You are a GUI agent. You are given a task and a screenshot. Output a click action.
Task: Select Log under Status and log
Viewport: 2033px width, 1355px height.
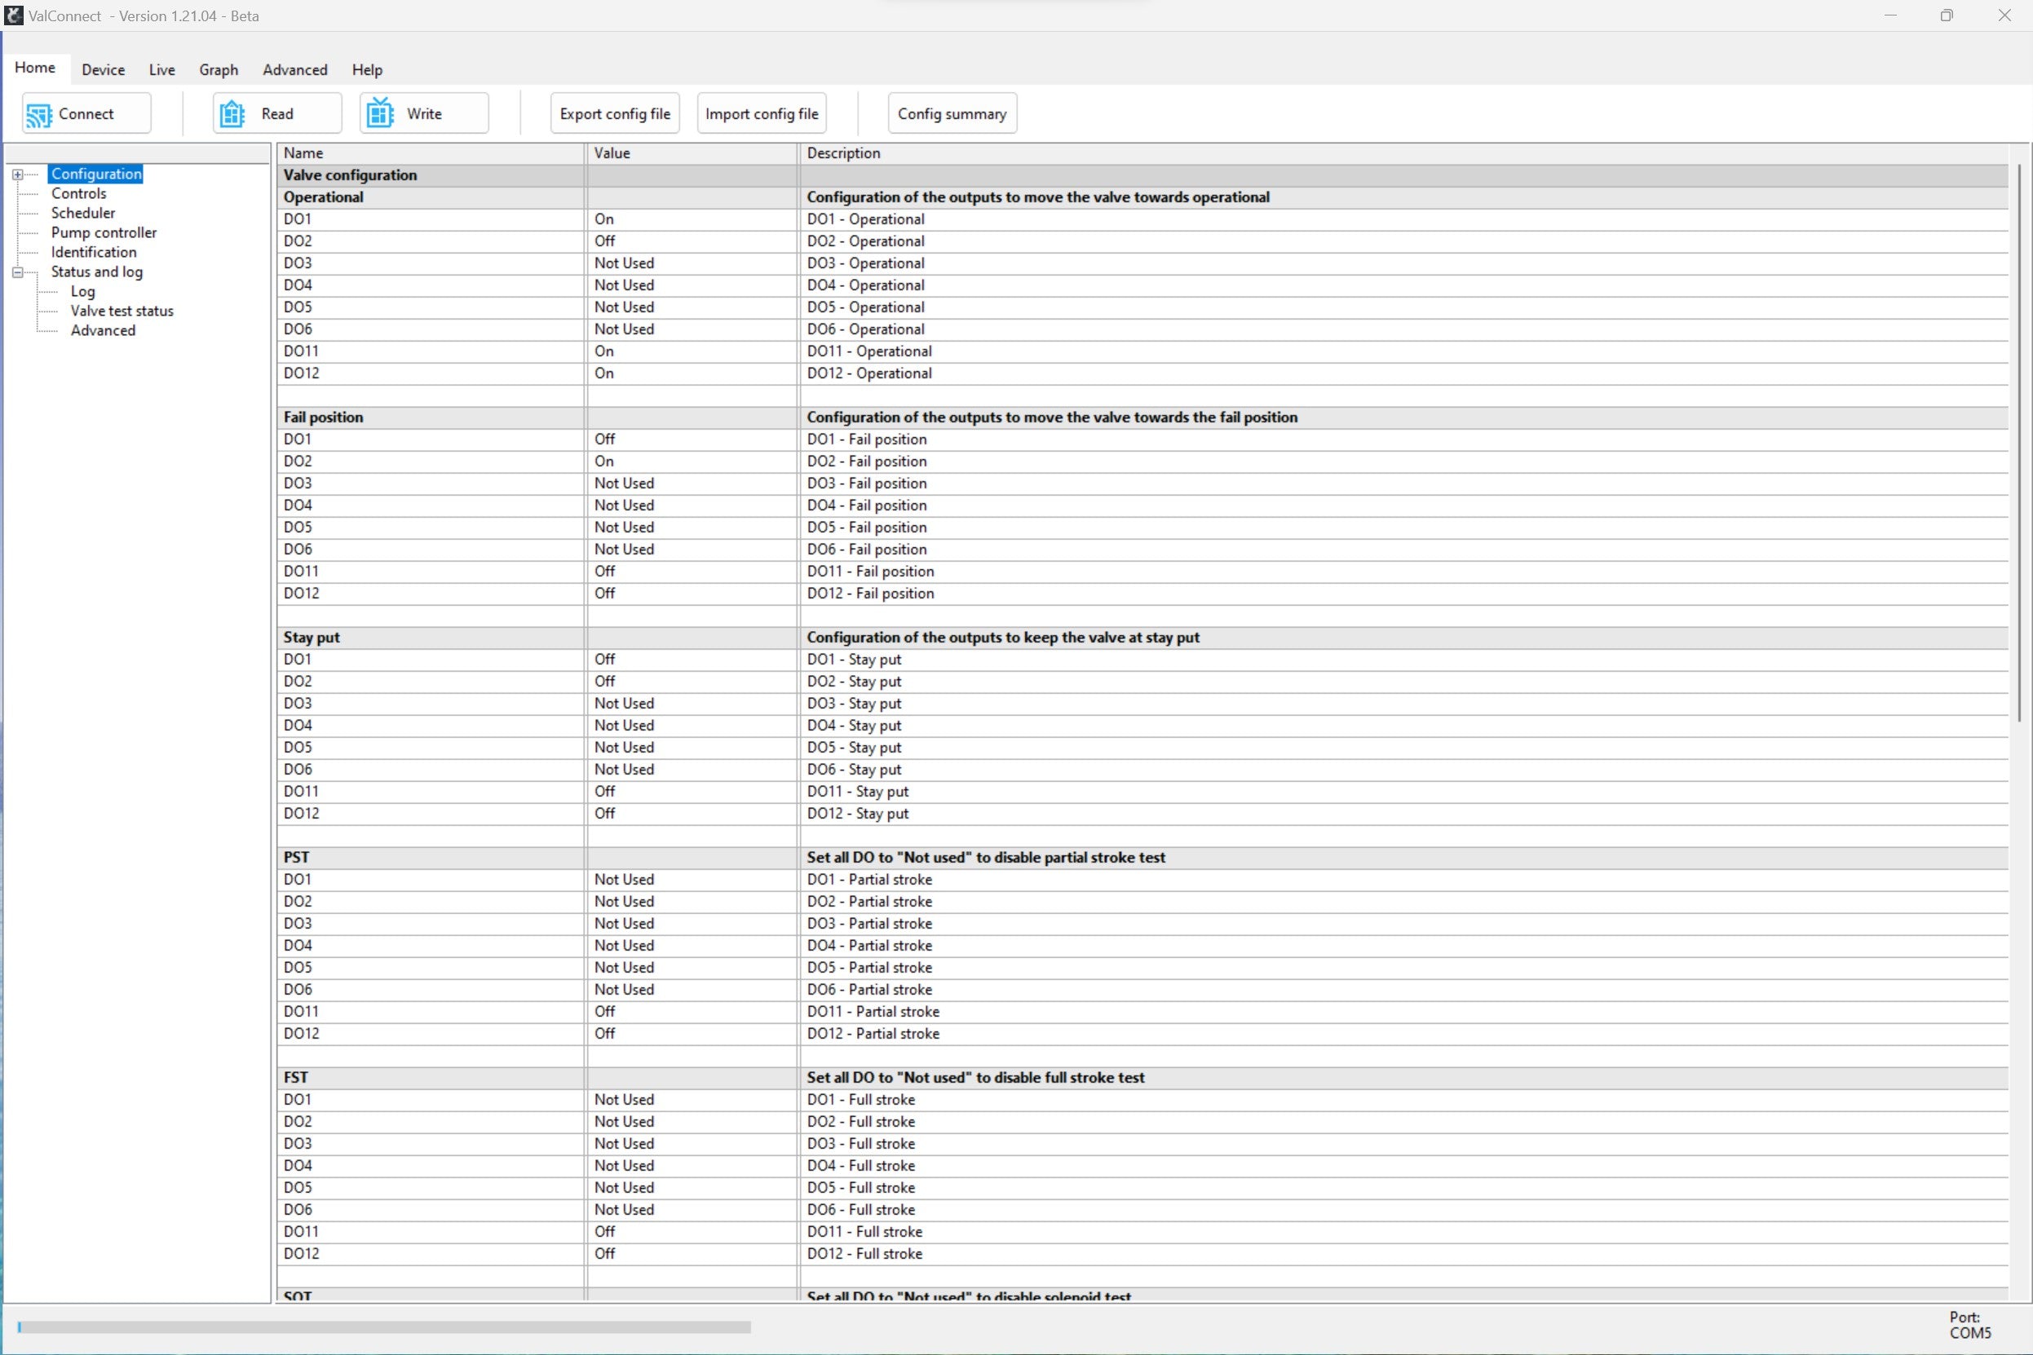click(x=83, y=292)
